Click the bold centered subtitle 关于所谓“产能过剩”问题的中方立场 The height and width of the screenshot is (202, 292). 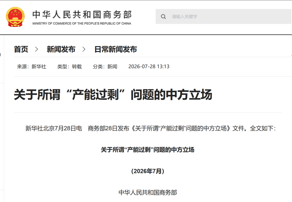point(148,150)
